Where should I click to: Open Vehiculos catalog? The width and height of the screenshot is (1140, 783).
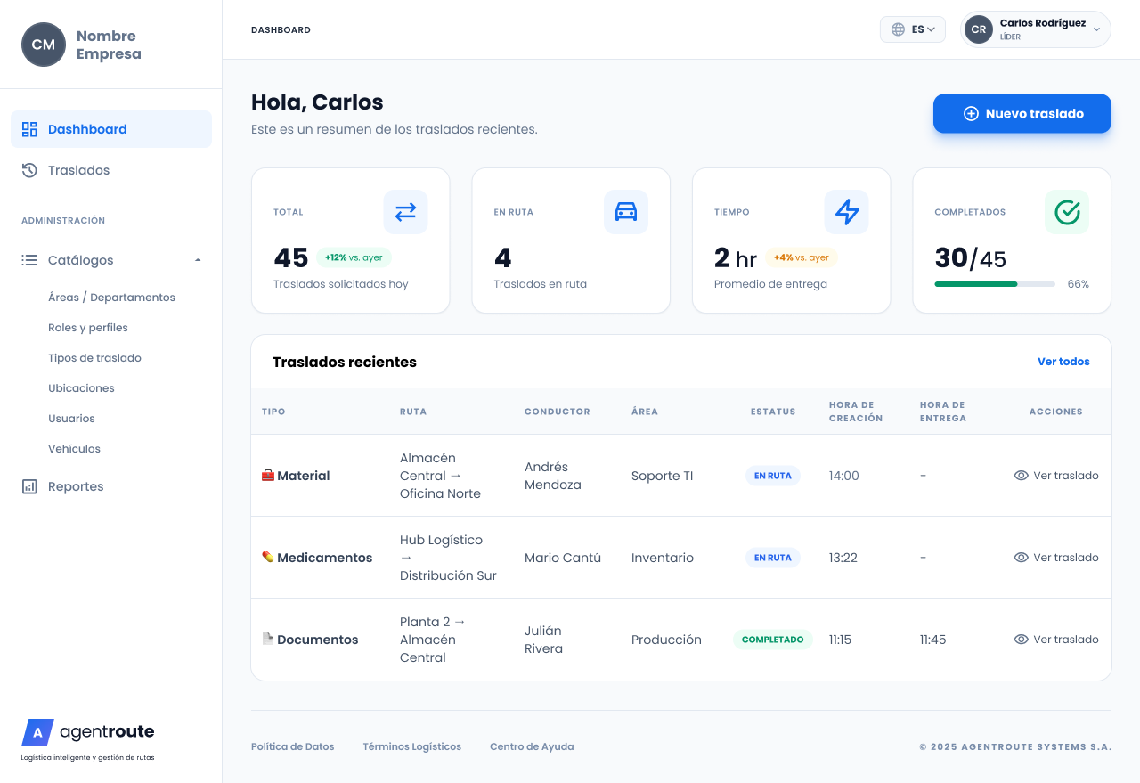coord(74,449)
